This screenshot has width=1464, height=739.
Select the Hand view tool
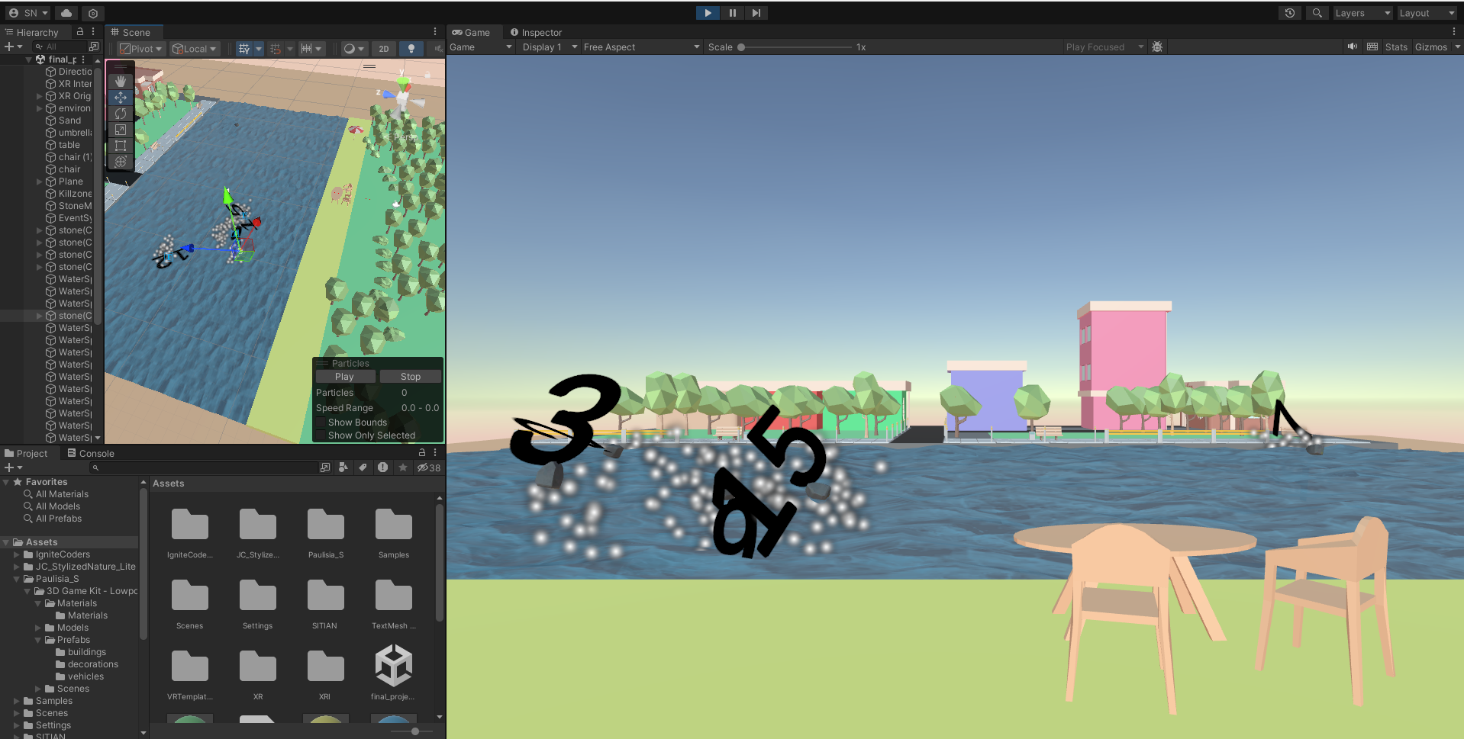click(121, 81)
